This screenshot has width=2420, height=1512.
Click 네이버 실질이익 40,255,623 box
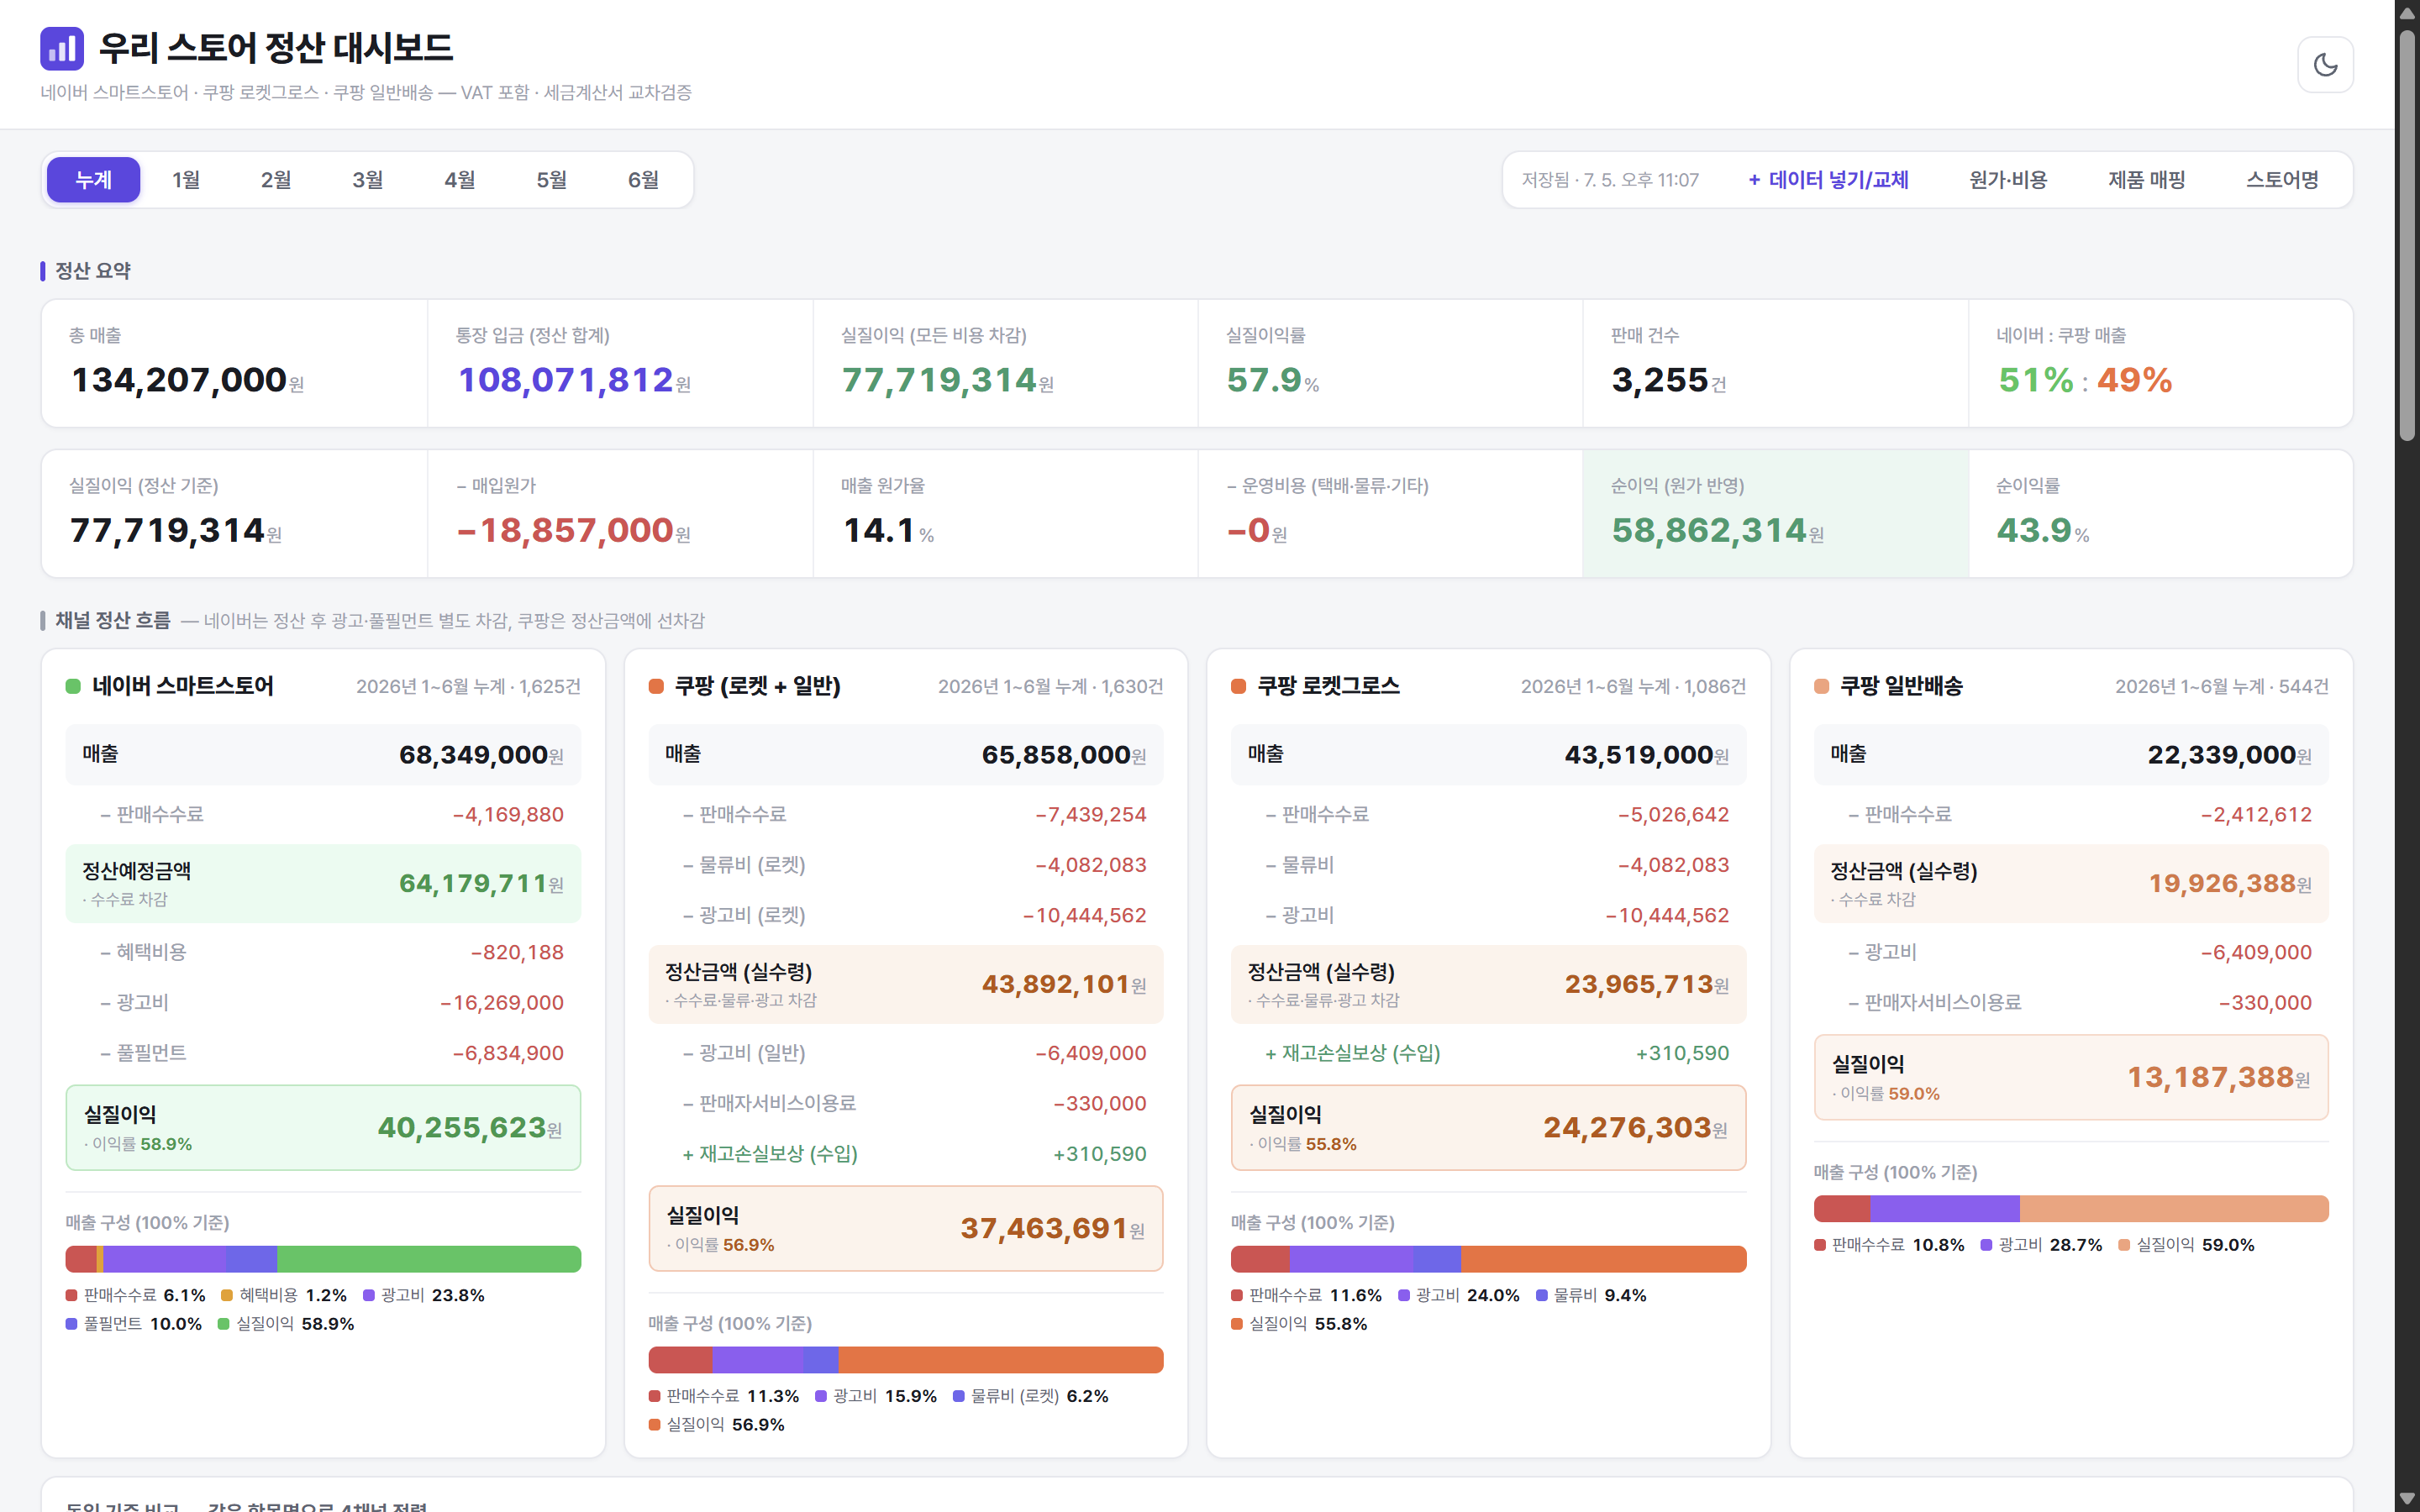click(323, 1128)
